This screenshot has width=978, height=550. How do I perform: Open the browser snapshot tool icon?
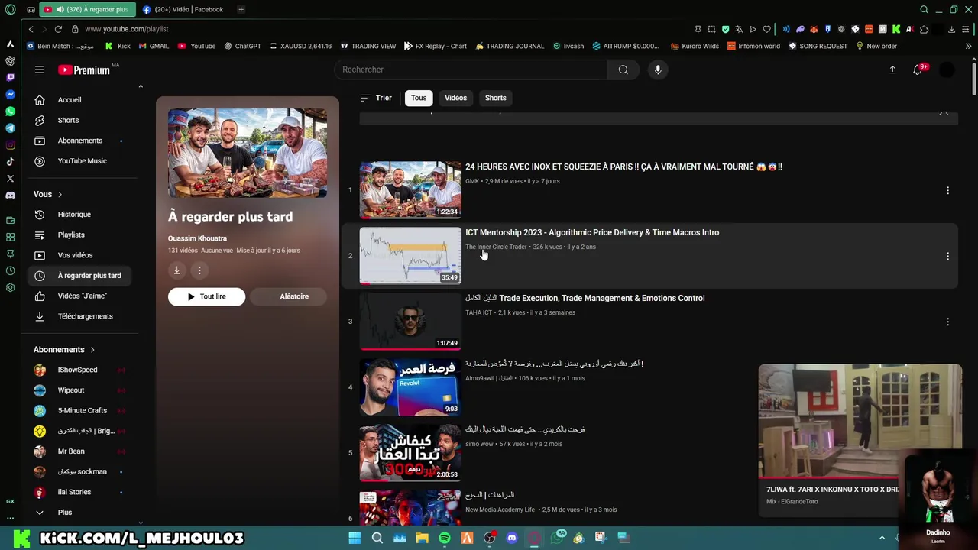click(711, 29)
